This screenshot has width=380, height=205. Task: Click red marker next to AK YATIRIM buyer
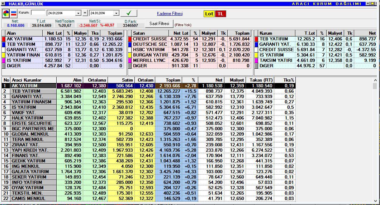(4, 39)
